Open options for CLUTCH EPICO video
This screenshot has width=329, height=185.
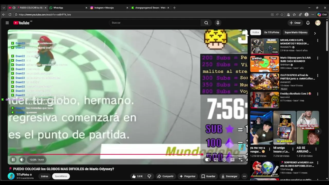[317, 76]
